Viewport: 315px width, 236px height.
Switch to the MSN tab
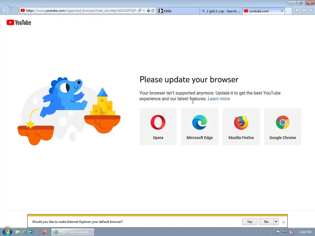(x=178, y=11)
